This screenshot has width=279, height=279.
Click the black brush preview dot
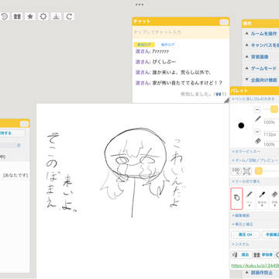241,126
